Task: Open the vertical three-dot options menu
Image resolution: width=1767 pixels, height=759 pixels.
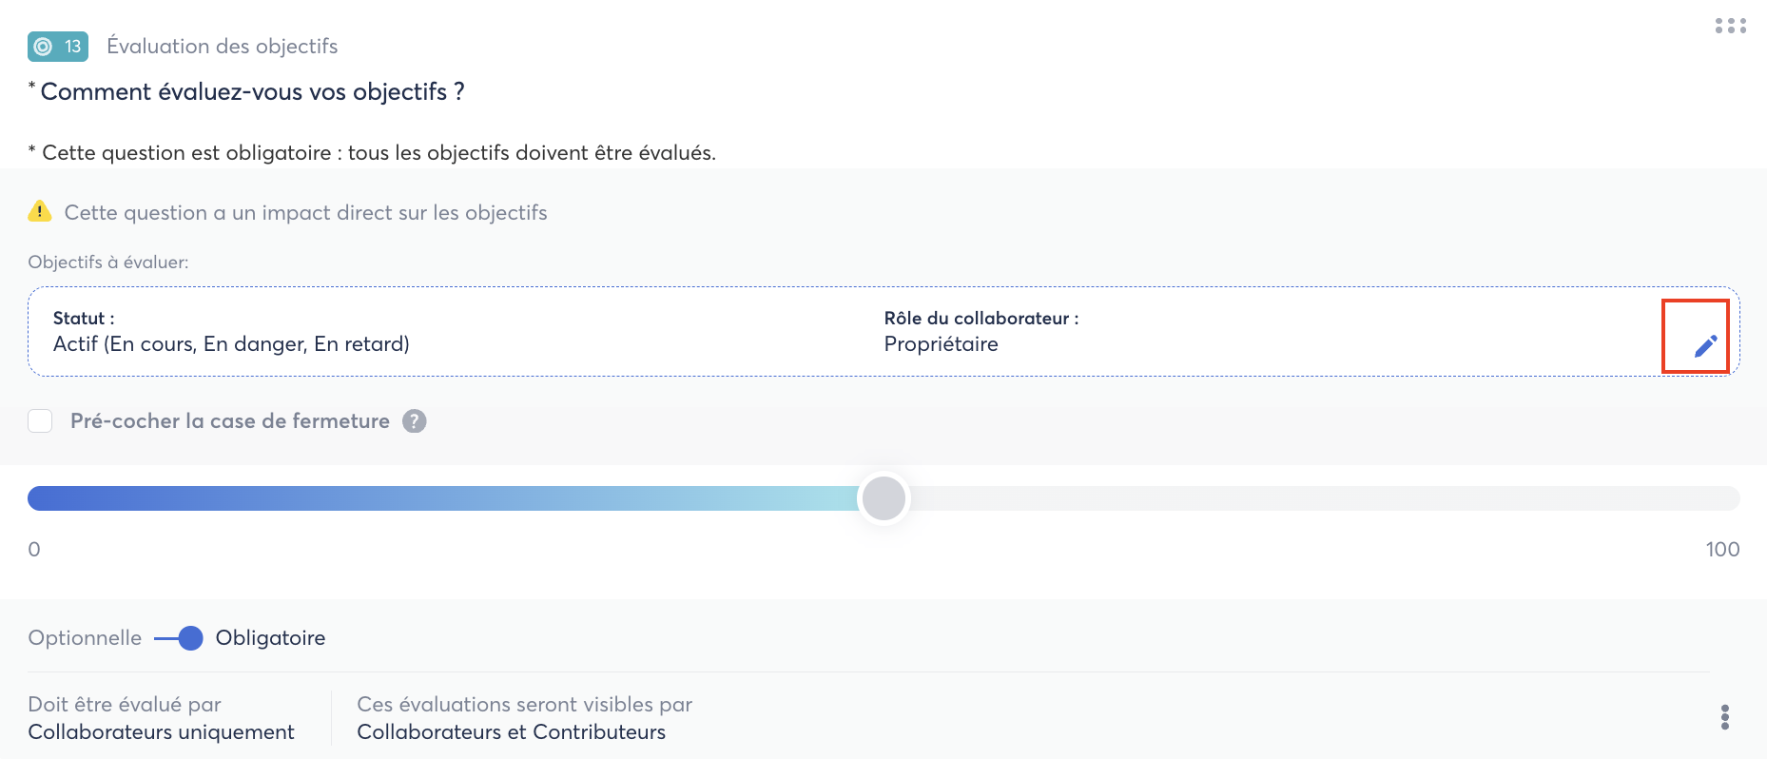Action: click(x=1724, y=717)
